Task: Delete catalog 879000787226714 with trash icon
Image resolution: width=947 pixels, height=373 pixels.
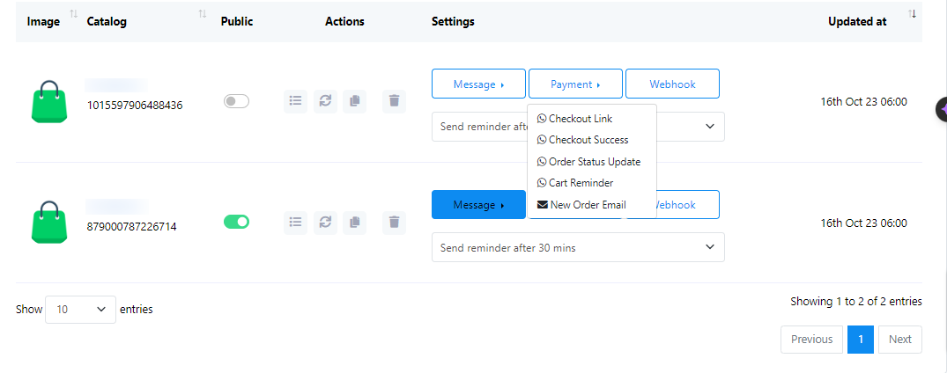Action: click(x=394, y=223)
